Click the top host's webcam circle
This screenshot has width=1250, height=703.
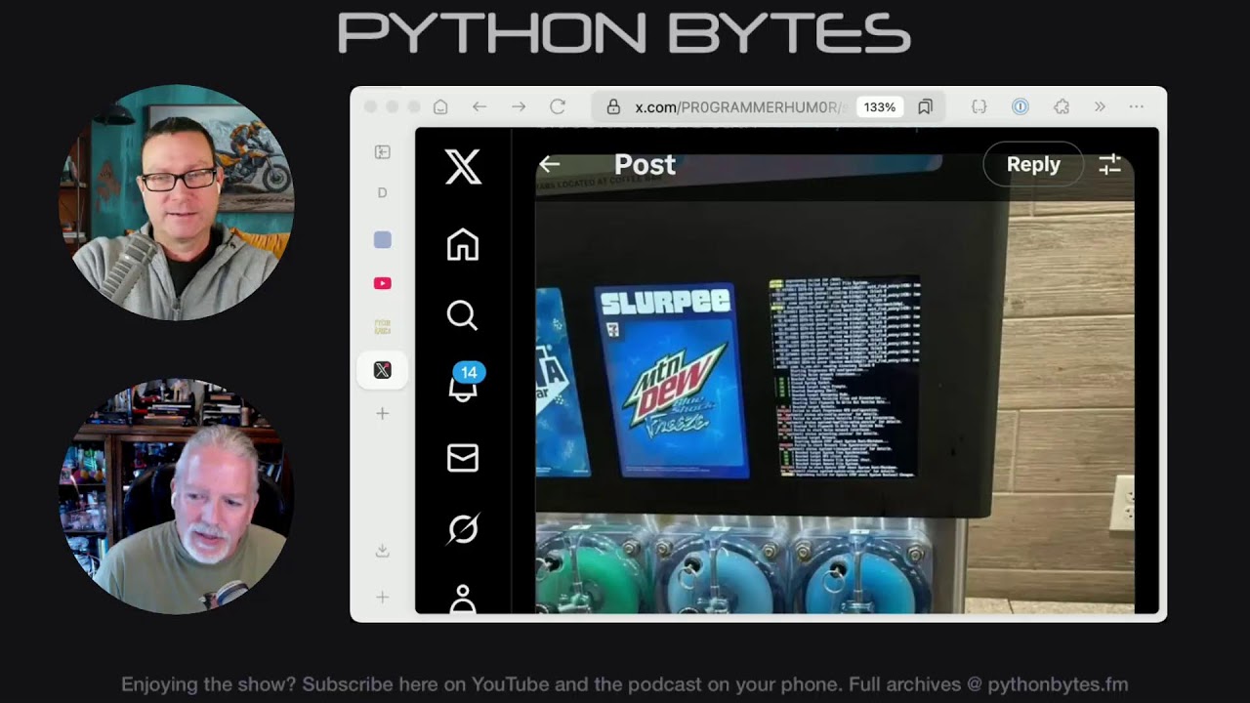(x=177, y=203)
